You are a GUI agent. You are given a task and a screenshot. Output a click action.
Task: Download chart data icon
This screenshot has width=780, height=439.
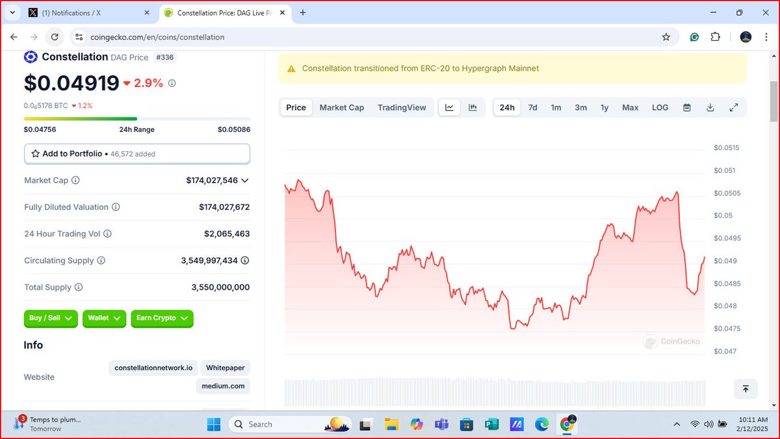pyautogui.click(x=710, y=108)
